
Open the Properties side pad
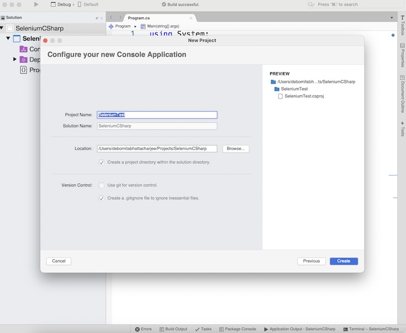click(403, 55)
